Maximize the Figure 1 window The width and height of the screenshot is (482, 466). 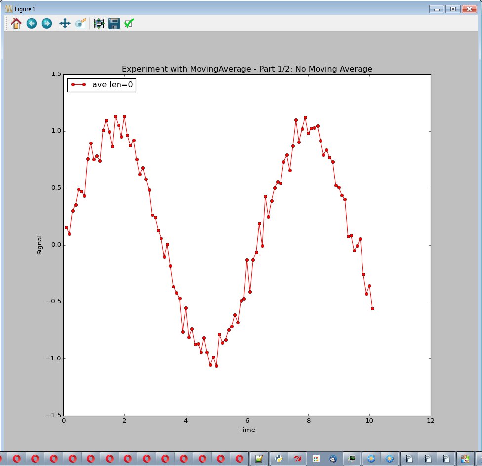point(453,9)
